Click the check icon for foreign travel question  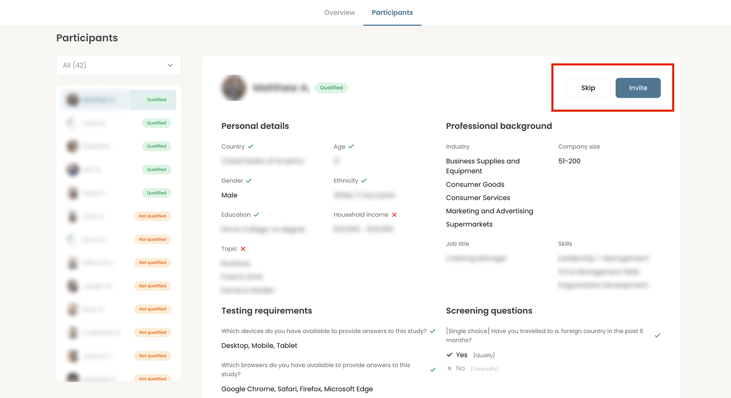[658, 336]
